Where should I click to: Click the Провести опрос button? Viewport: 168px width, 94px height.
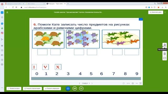click(14, 89)
